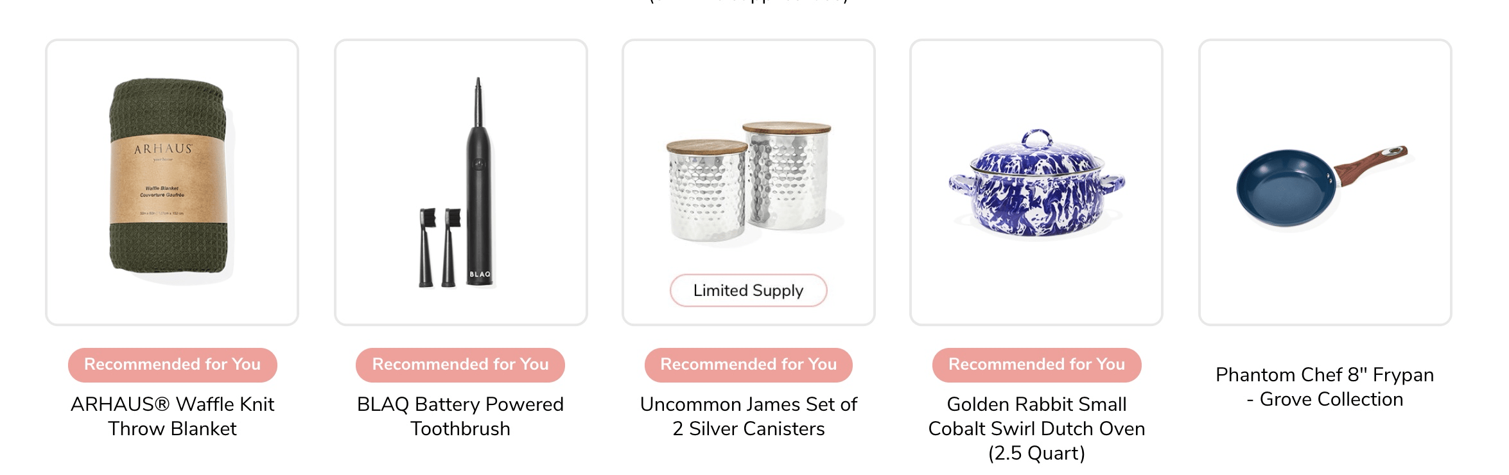This screenshot has width=1509, height=475.
Task: Open the ARHAUS waffle blanket product image
Action: point(172,182)
